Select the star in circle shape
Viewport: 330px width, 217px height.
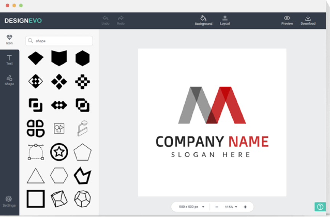coord(59,152)
